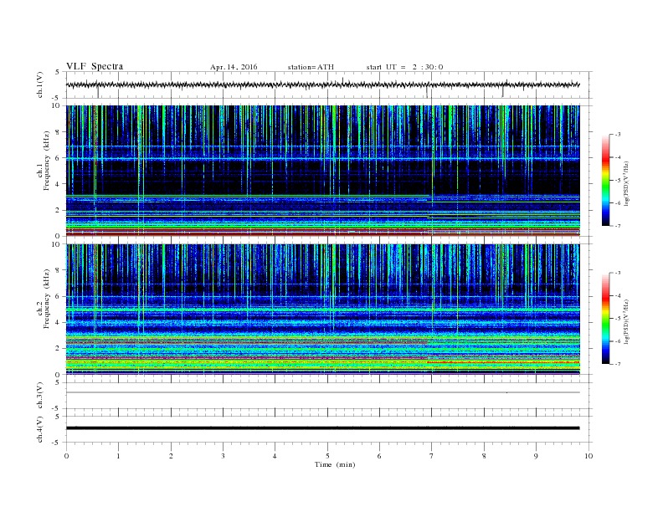Click the "4" kHz tick on ch.1 frequency axis
Screen dimensions: 663x512
click(x=58, y=184)
